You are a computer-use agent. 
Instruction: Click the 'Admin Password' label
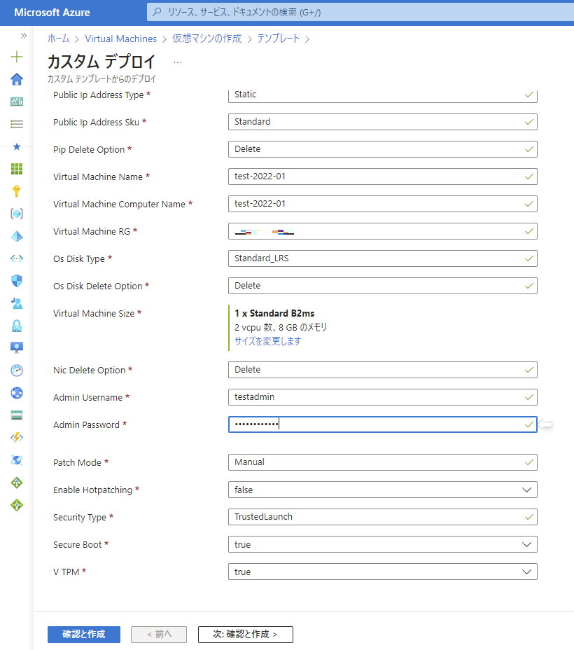pos(86,425)
